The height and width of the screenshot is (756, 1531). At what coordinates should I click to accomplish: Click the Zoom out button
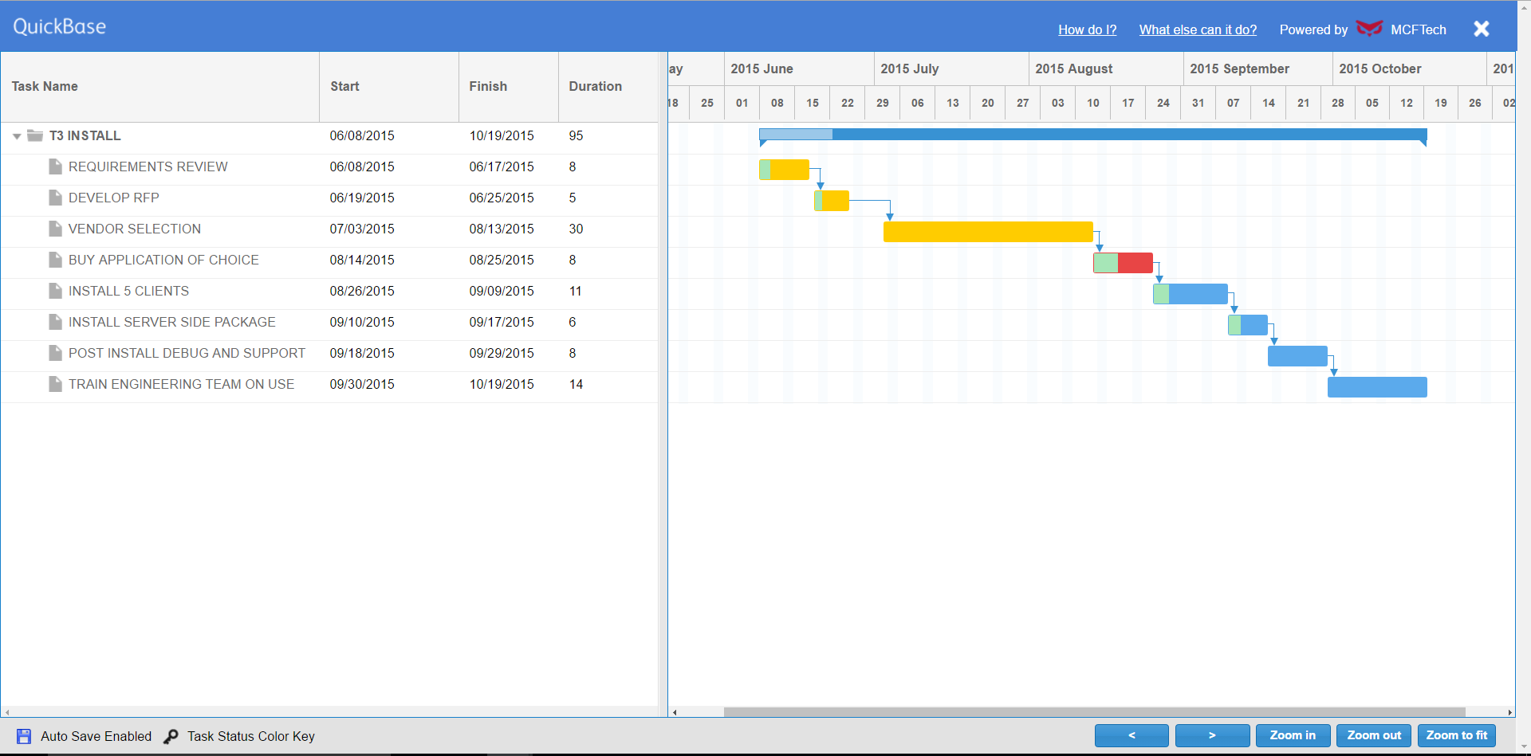(1374, 735)
